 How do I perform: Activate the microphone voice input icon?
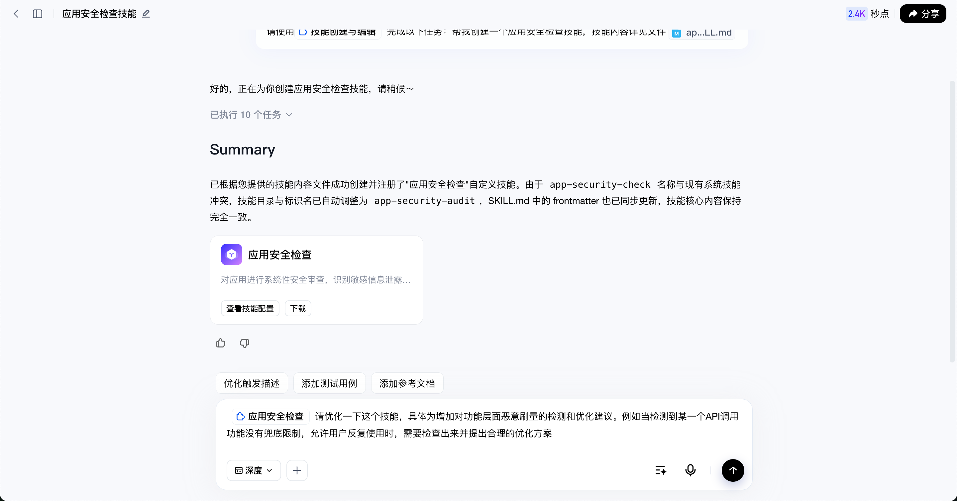tap(690, 470)
